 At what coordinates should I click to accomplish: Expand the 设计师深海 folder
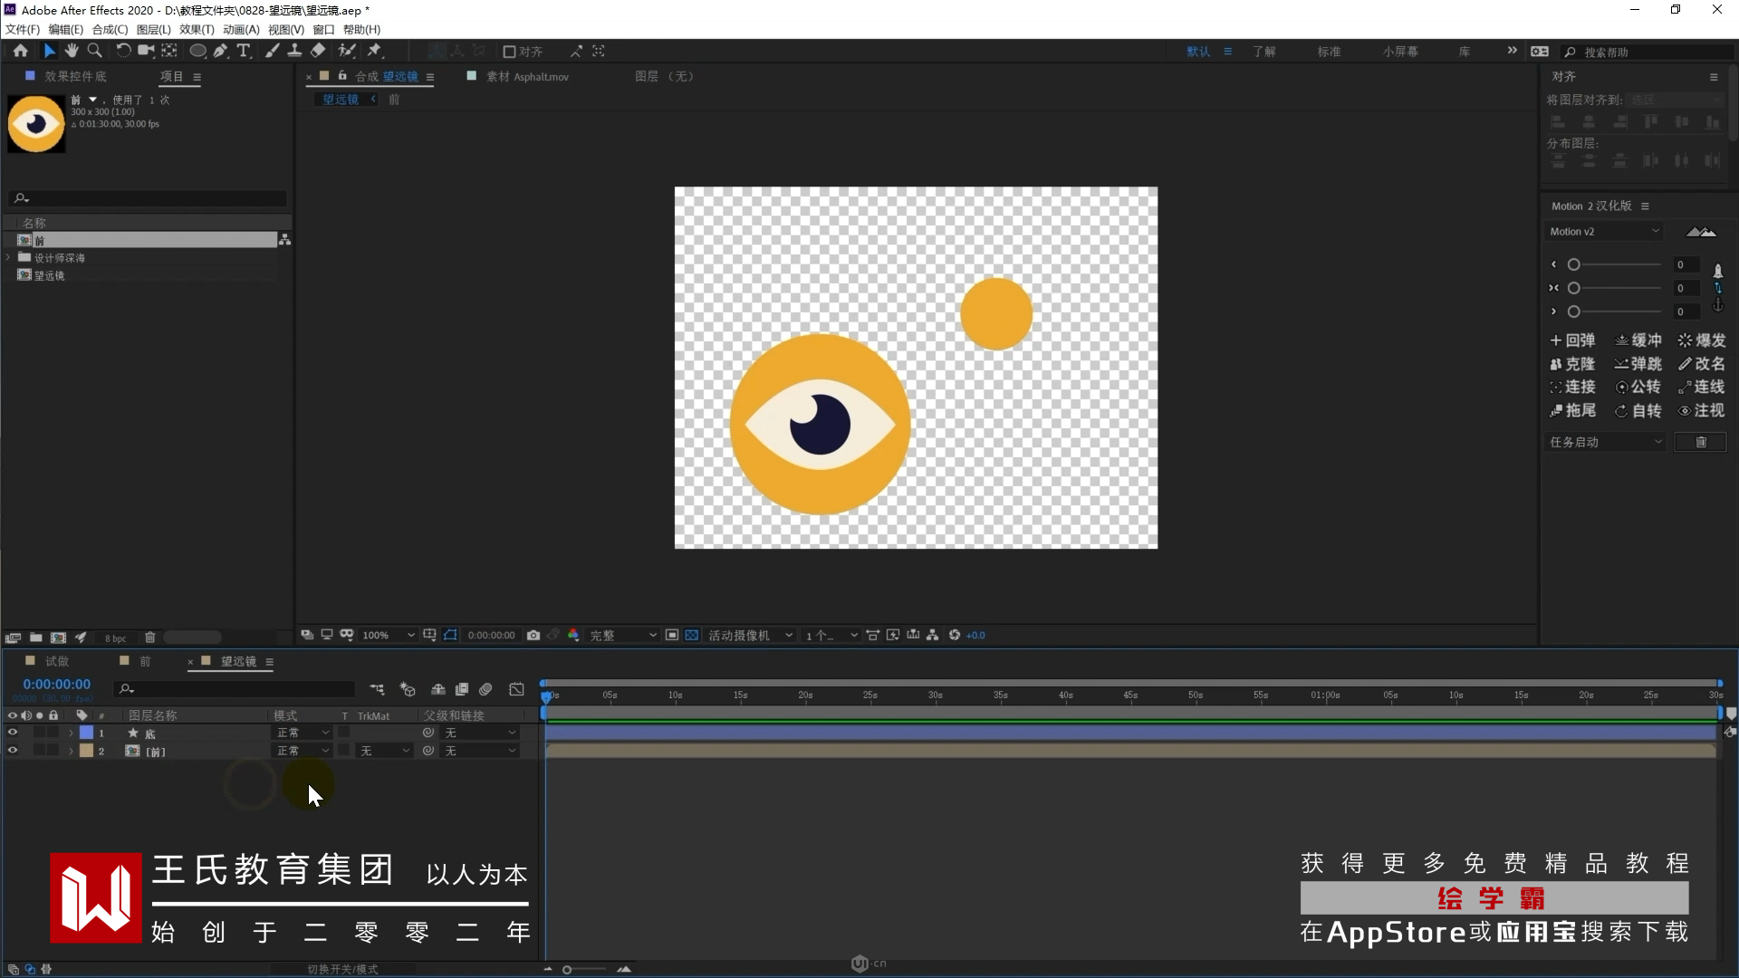(9, 258)
